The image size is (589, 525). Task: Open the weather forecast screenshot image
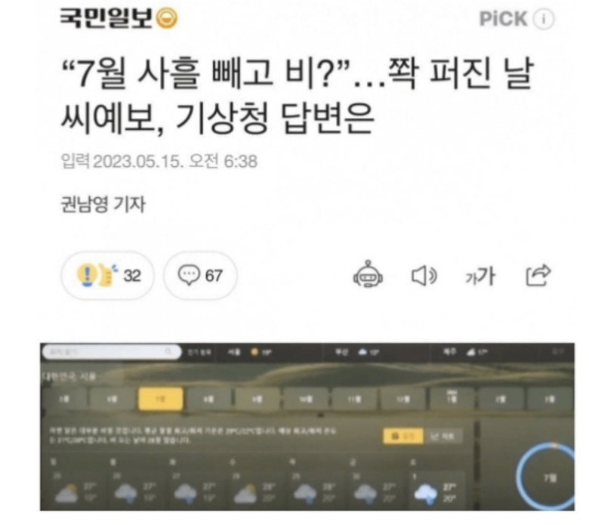(x=307, y=427)
